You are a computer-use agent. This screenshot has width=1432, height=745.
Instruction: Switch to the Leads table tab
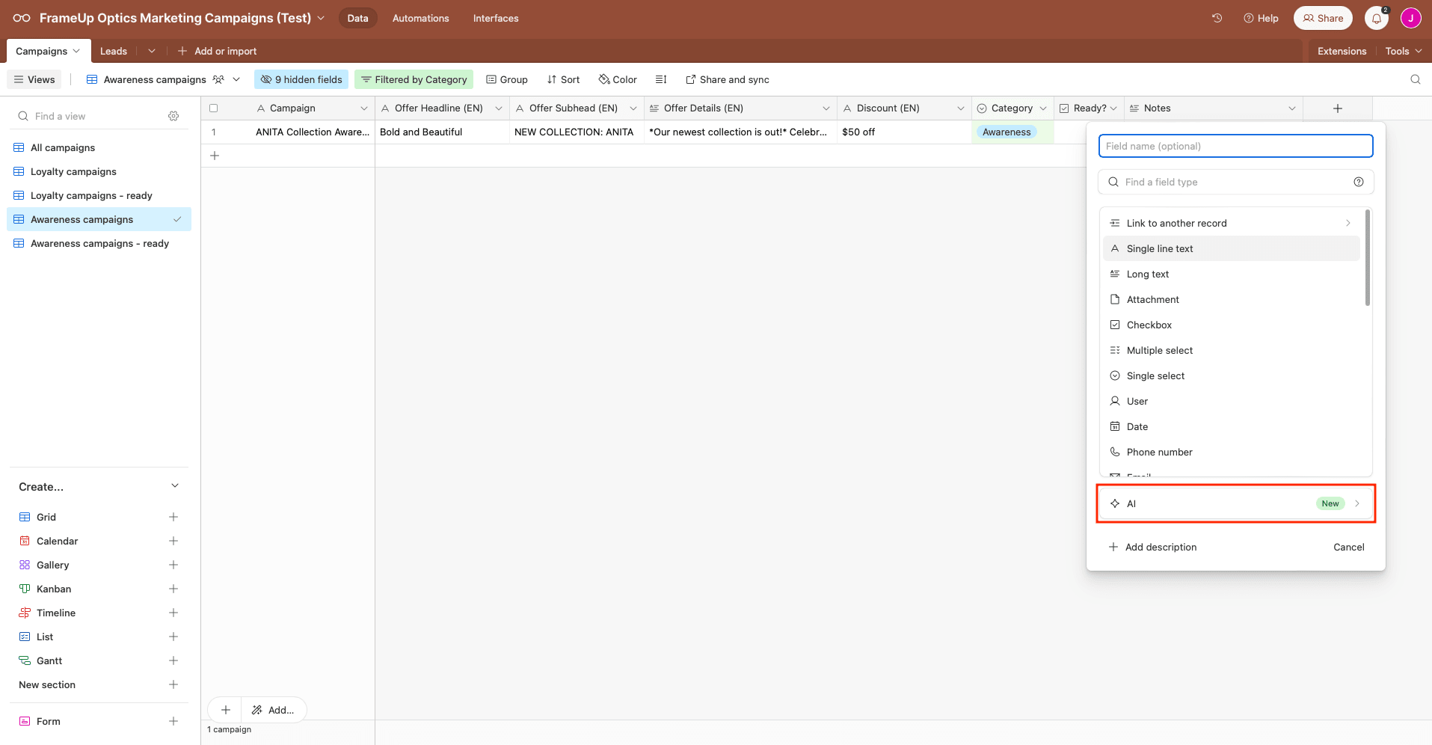tap(113, 51)
